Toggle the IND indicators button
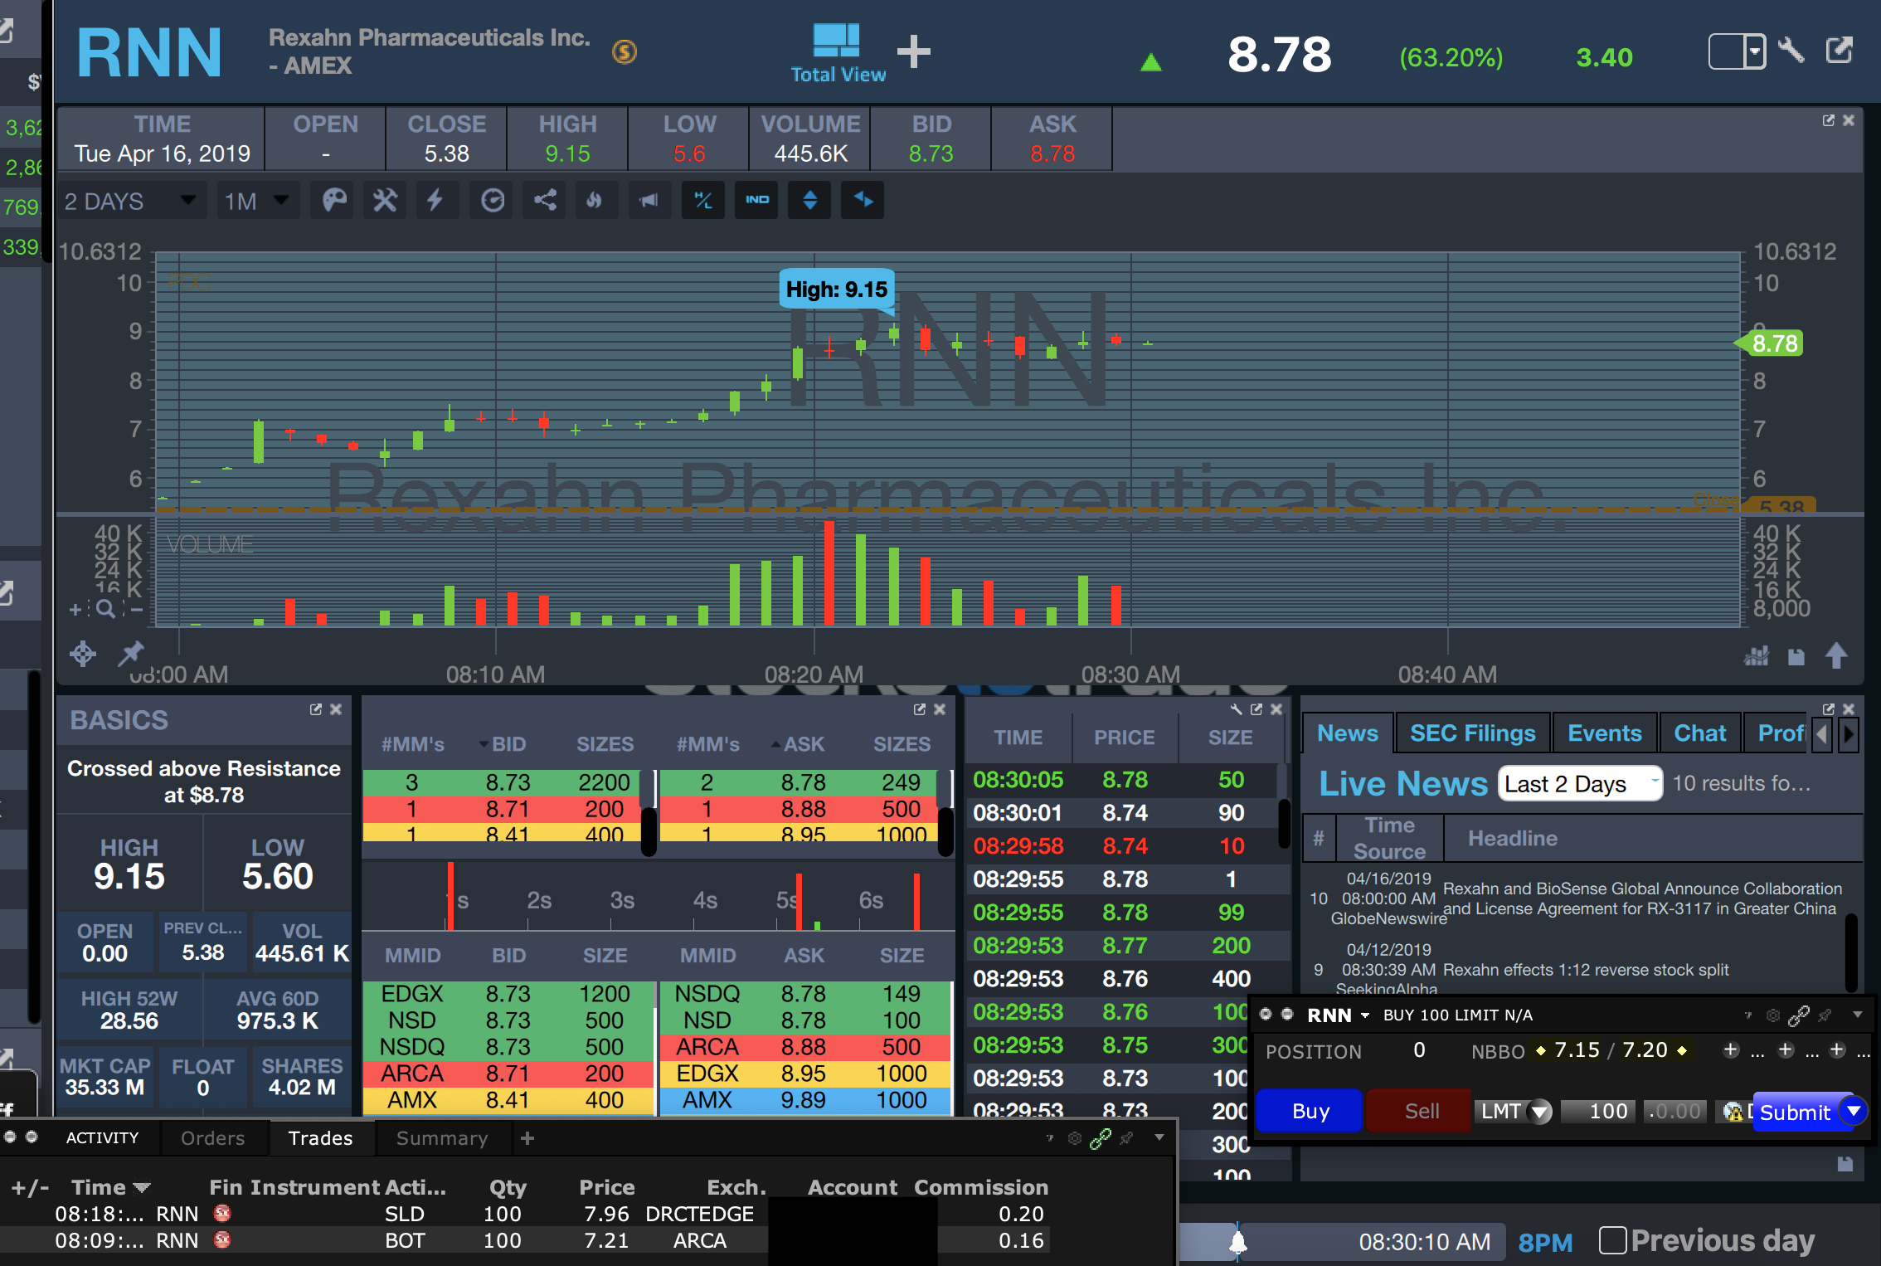Viewport: 1881px width, 1266px height. coord(756,201)
